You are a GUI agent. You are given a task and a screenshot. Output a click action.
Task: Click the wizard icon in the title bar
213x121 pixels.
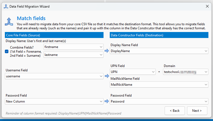(5, 6)
